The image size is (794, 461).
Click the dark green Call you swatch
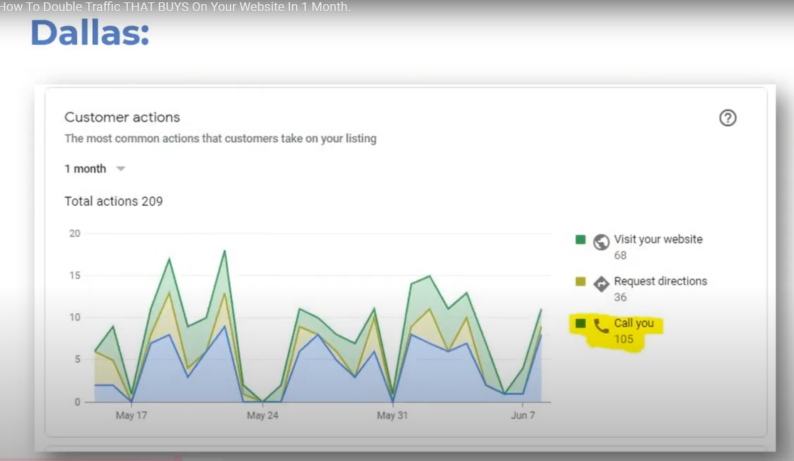tap(580, 324)
